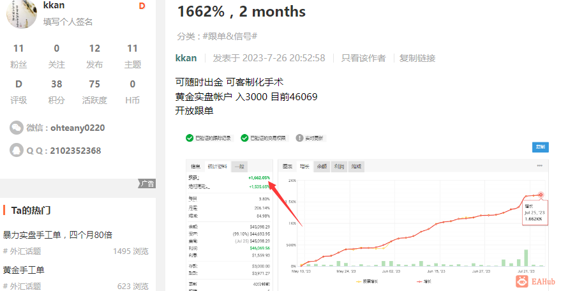Click the D 评级 rating stat

19,92
